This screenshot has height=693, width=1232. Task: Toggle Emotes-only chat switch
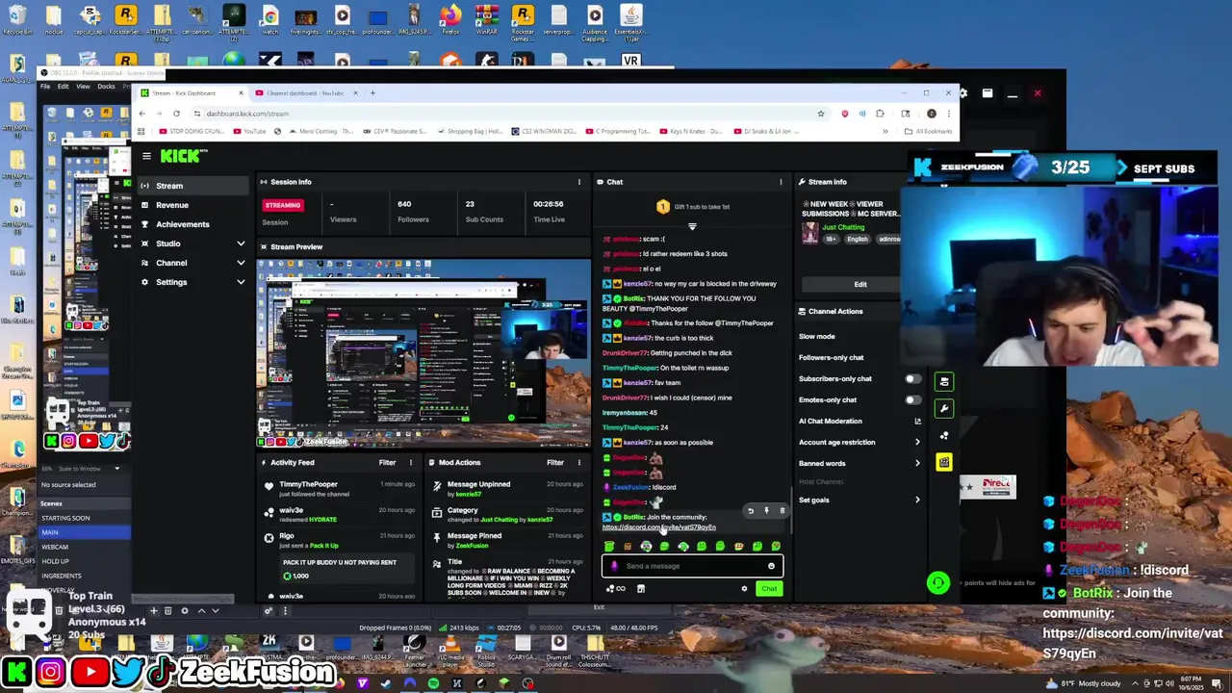(x=911, y=399)
